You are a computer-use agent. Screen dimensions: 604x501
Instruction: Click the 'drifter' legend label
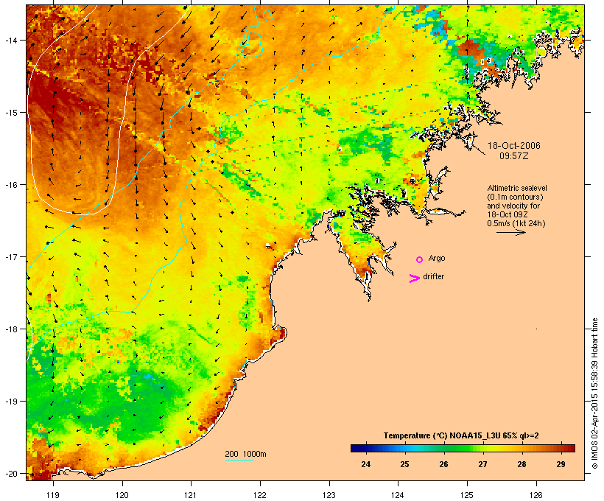[433, 276]
